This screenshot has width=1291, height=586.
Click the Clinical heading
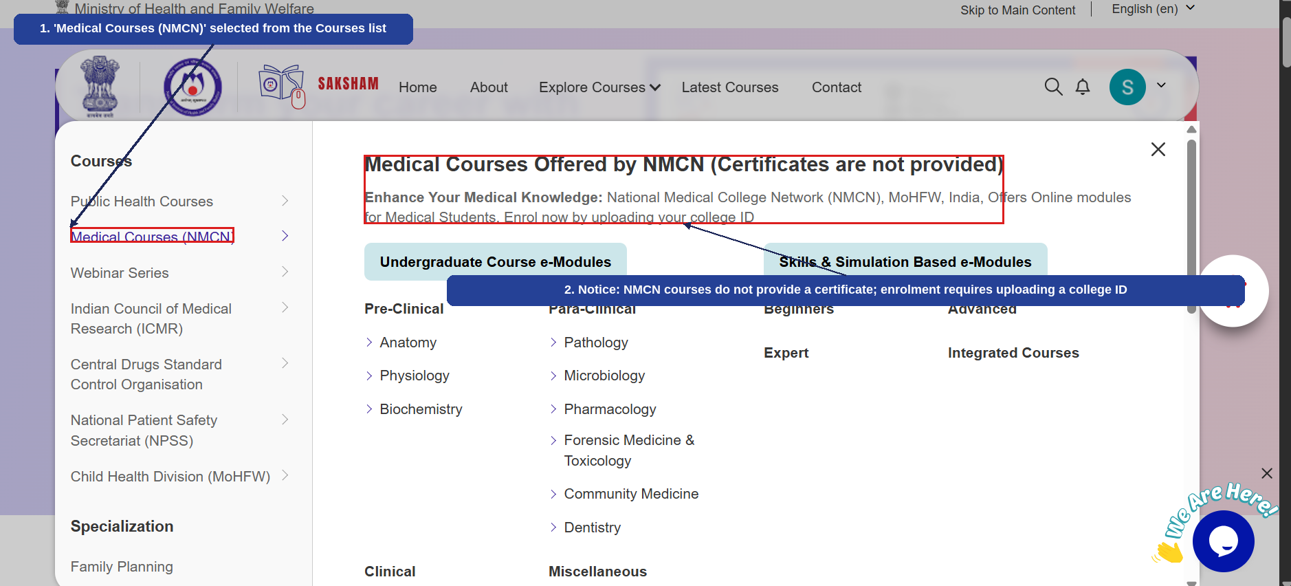tap(390, 572)
